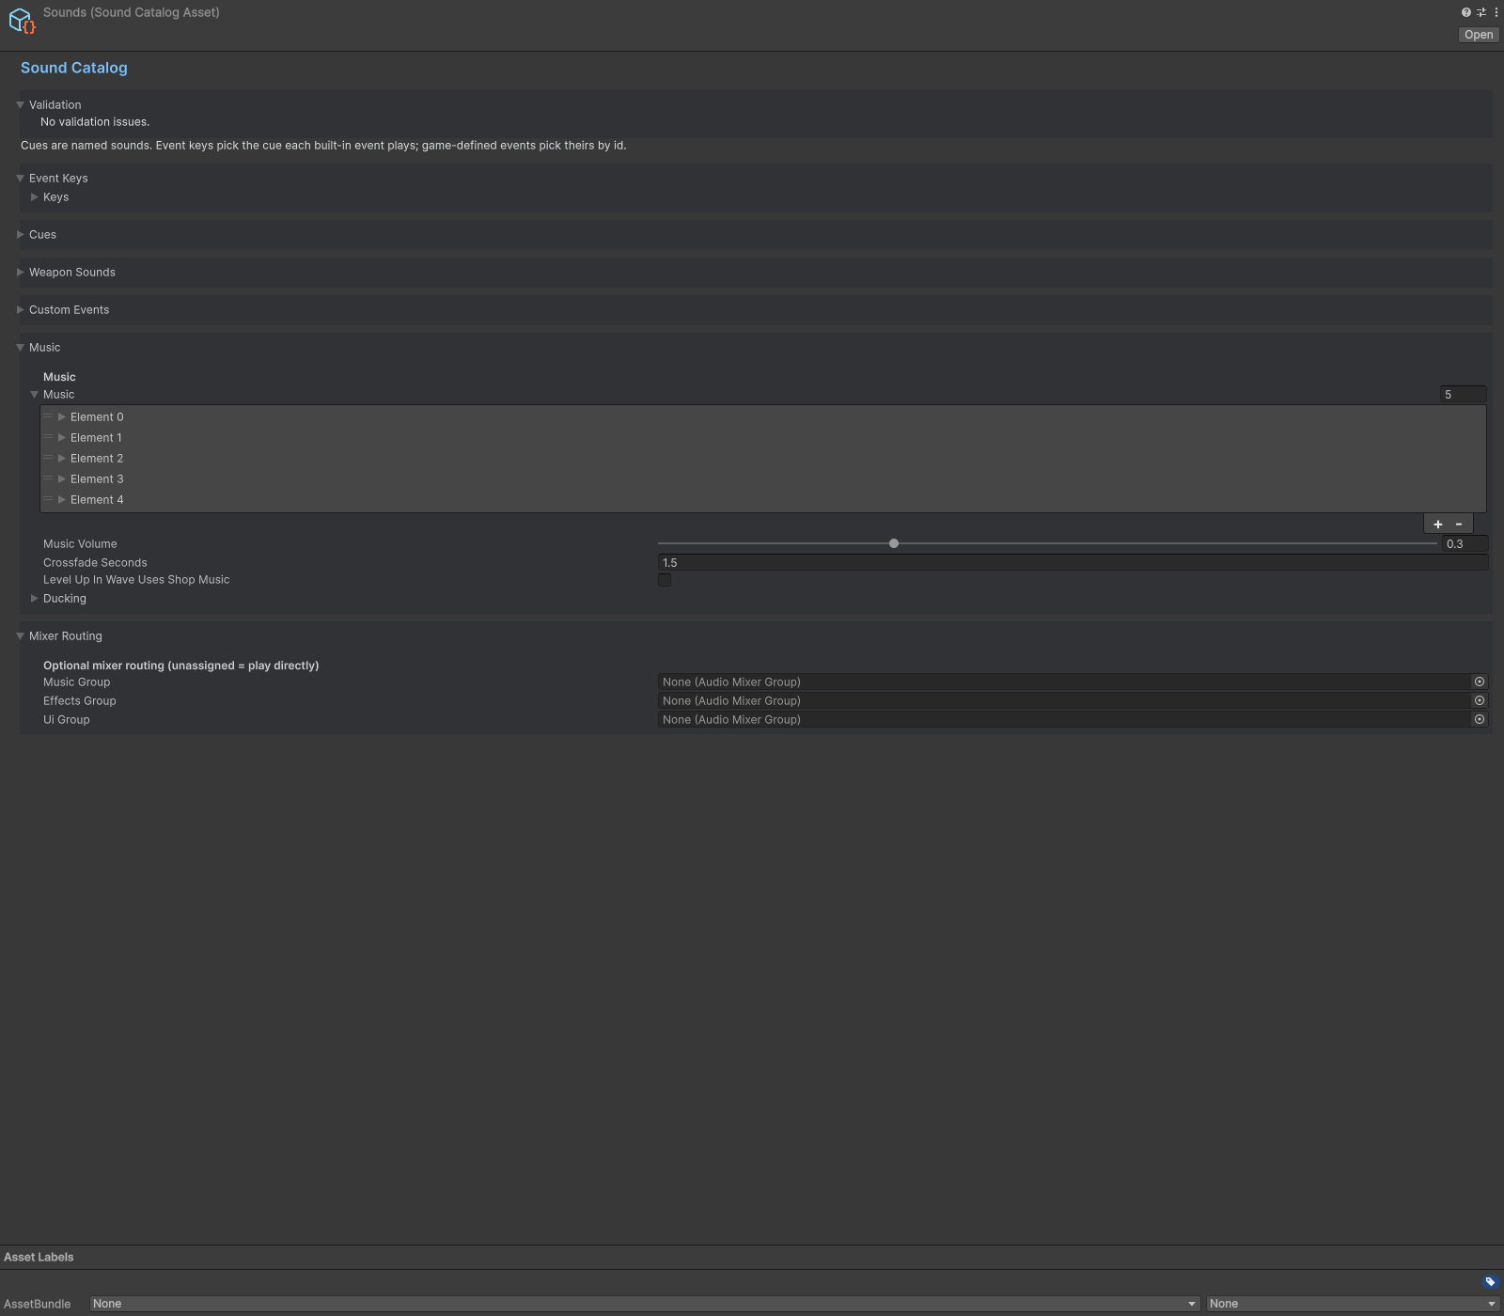Open the Sound Catalog asset with Open button
This screenshot has height=1316, width=1504.
point(1478,35)
